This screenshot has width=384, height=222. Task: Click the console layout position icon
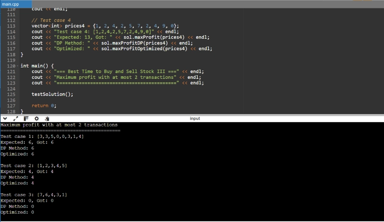point(26,118)
